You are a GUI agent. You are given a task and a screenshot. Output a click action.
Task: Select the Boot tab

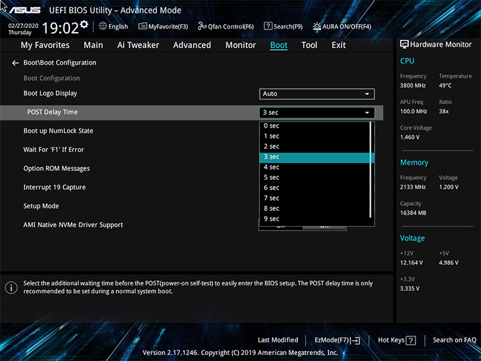[x=279, y=45]
